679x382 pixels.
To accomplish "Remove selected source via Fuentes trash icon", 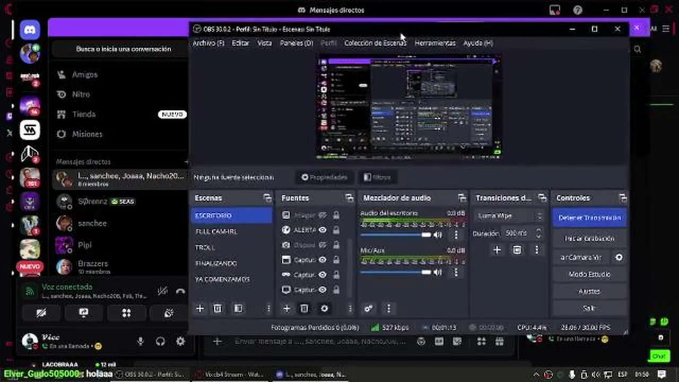I will (304, 308).
